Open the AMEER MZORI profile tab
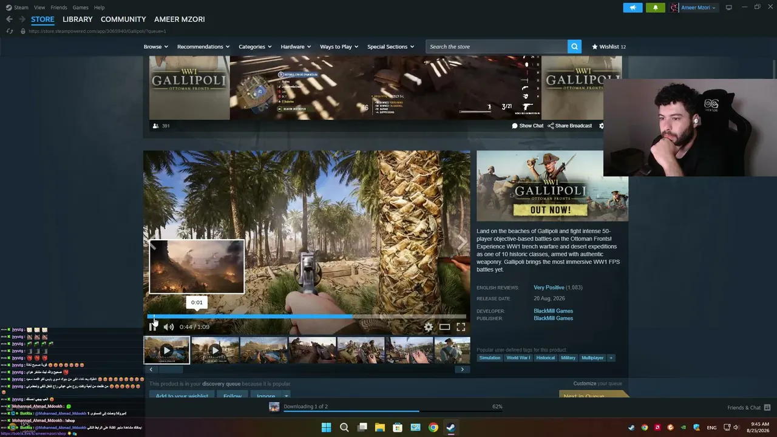 pos(180,19)
